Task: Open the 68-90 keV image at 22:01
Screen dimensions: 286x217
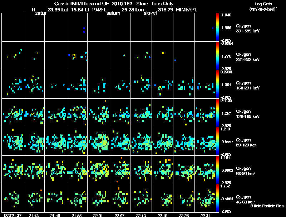Action: 98,170
